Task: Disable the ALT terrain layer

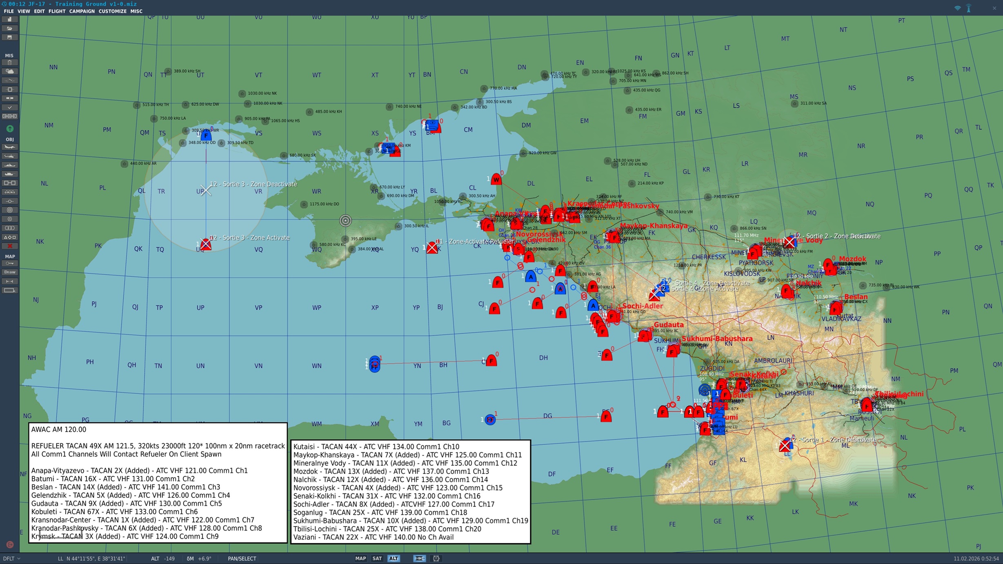Action: click(x=394, y=558)
